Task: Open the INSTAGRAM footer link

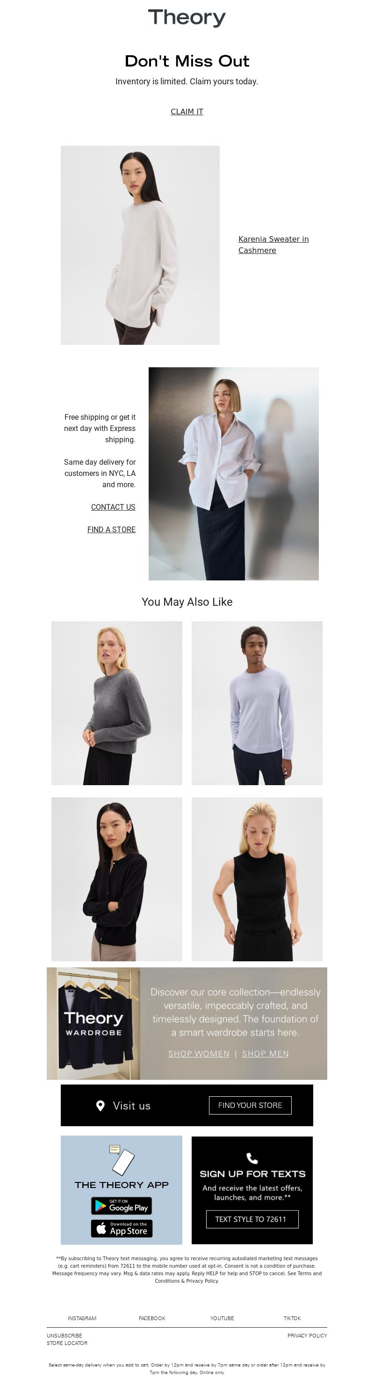Action: click(x=82, y=1318)
